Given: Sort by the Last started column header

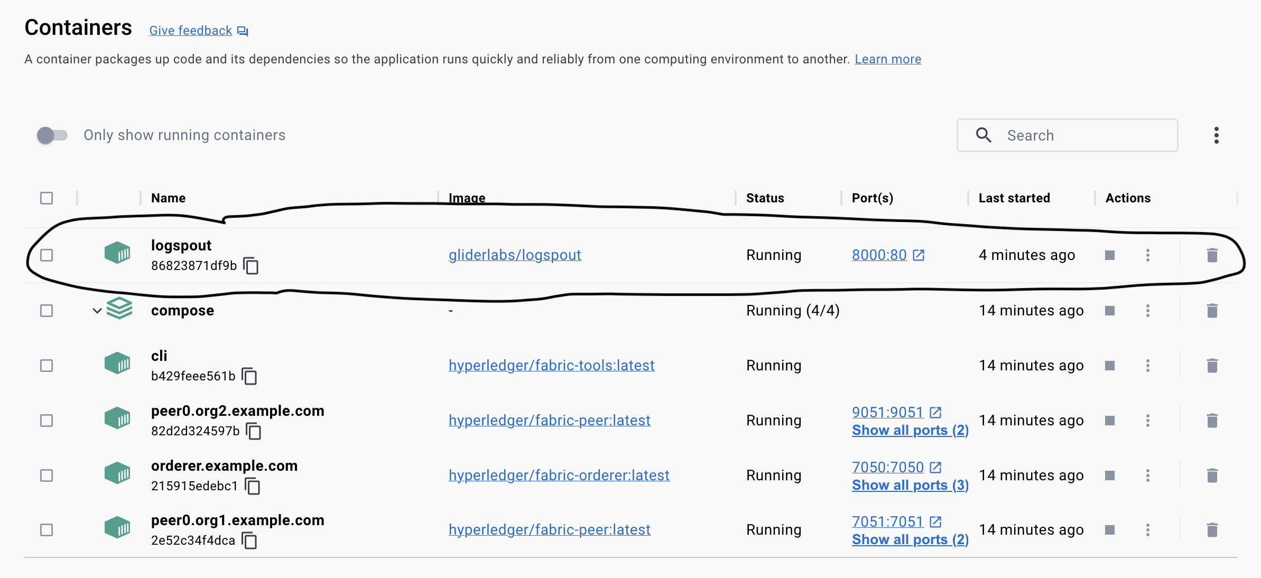Looking at the screenshot, I should point(1014,198).
